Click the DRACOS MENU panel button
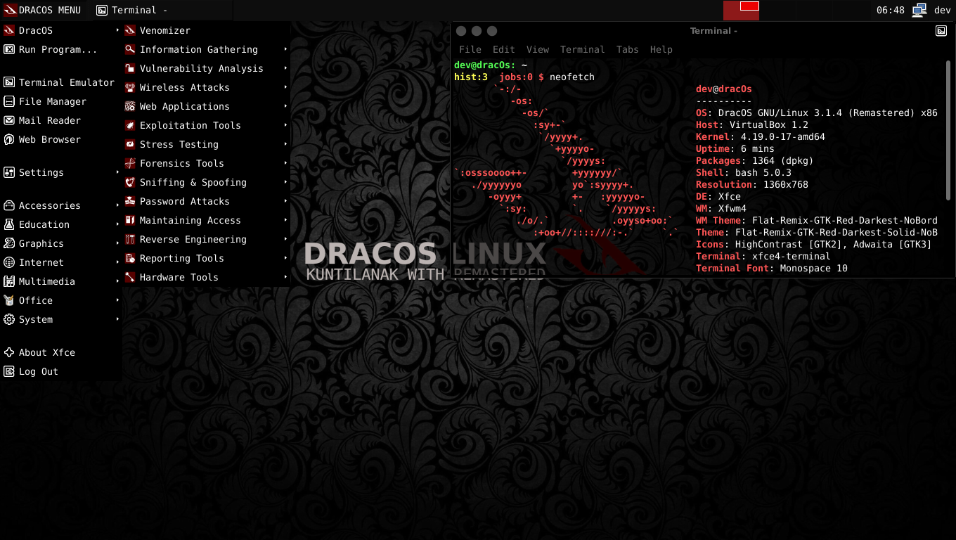The image size is (956, 540). tap(44, 10)
